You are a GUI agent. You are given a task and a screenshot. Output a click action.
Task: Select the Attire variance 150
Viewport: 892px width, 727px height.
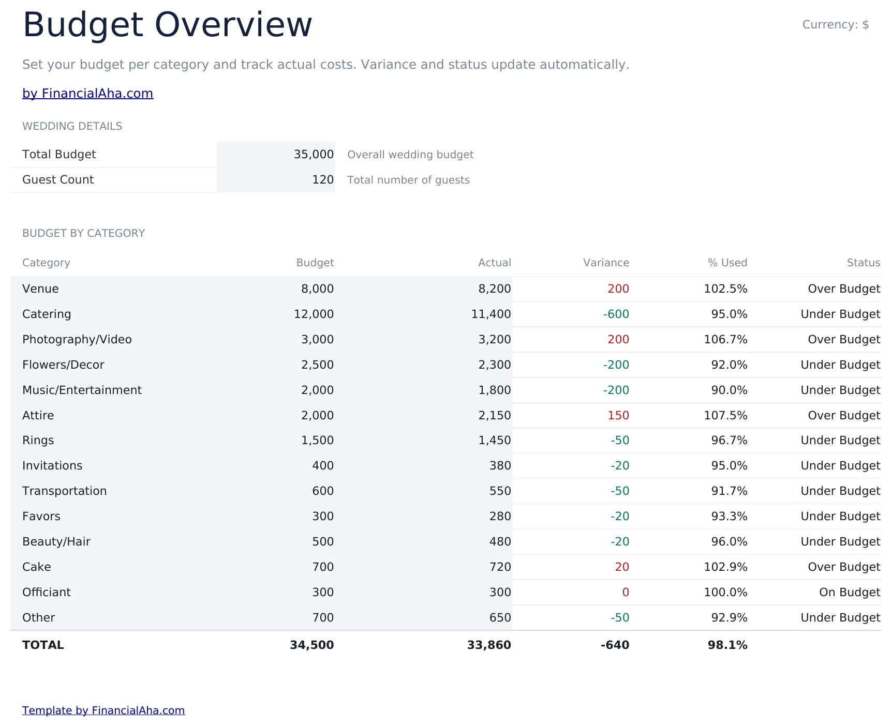[618, 416]
